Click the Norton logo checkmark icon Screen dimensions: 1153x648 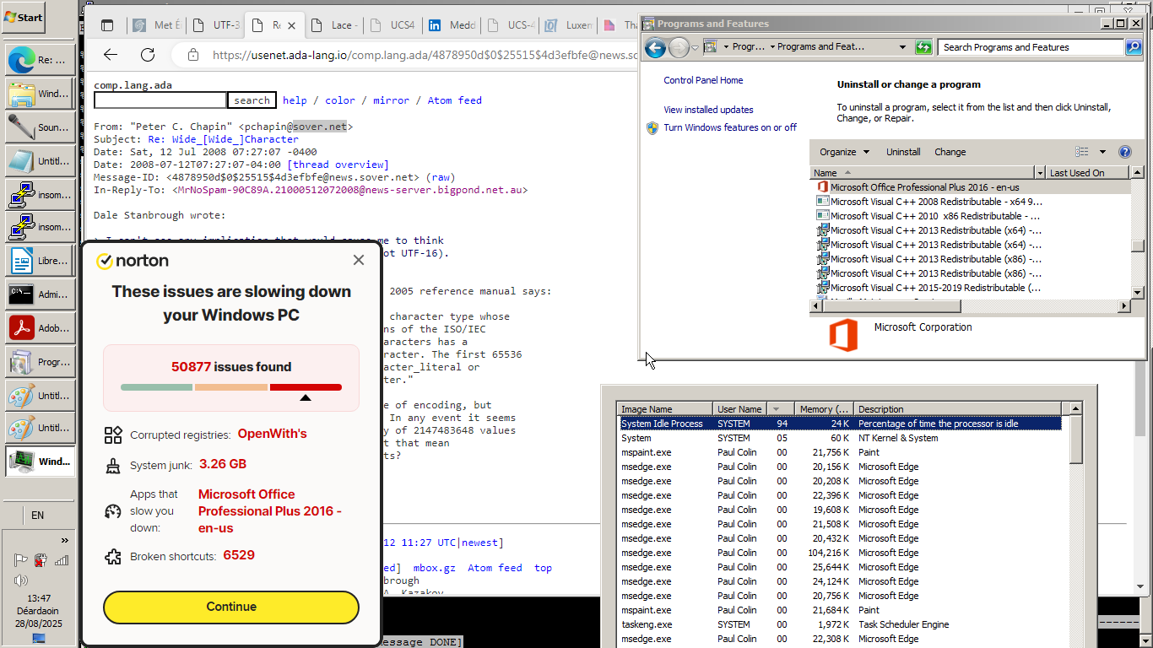[105, 261]
